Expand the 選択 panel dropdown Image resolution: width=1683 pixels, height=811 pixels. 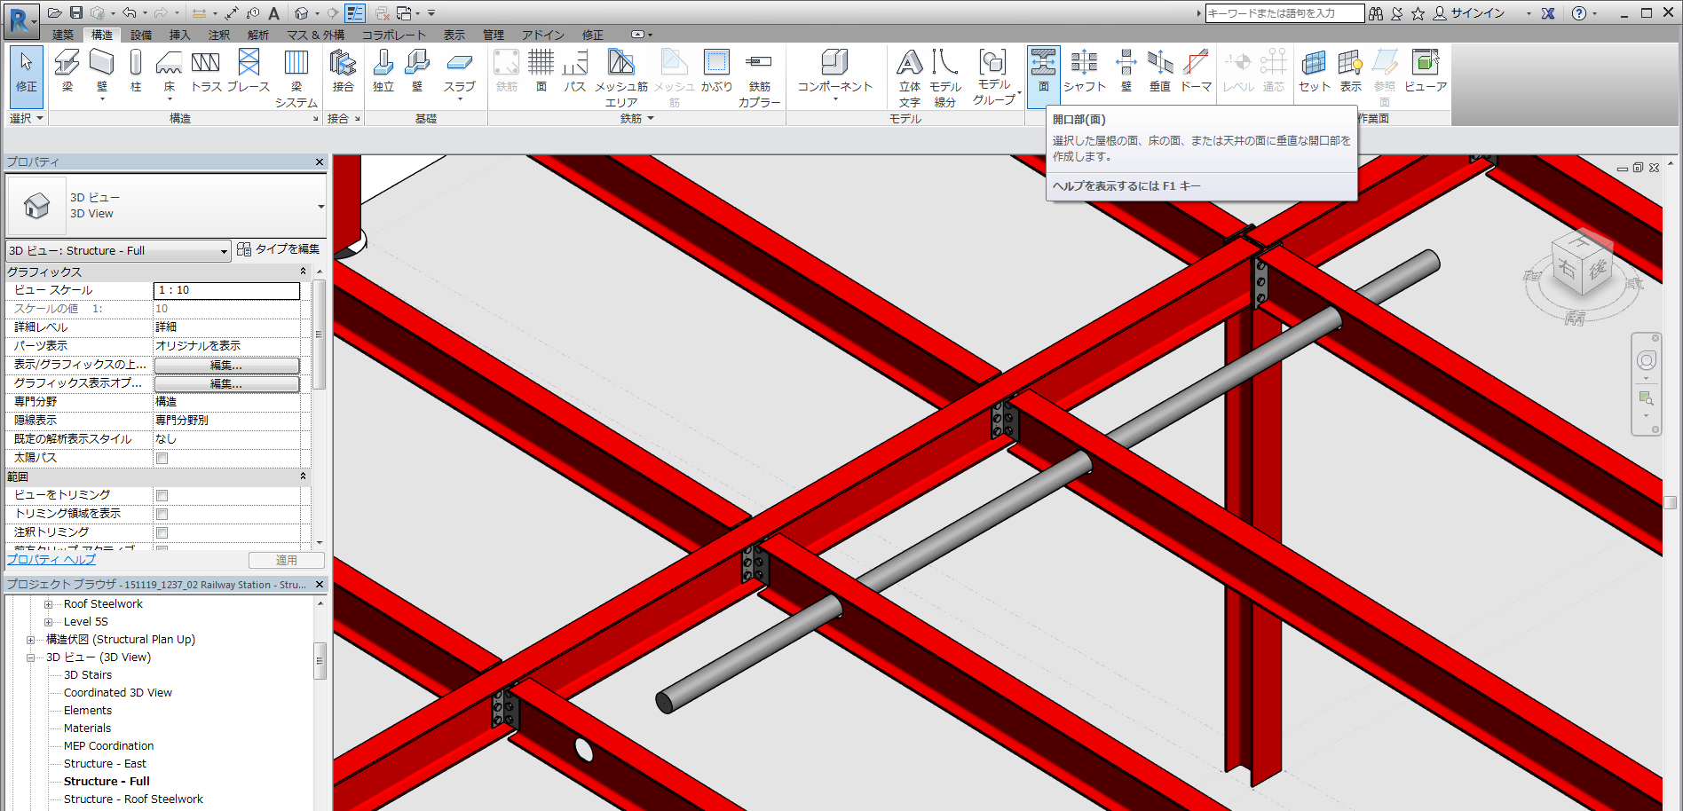tap(27, 118)
